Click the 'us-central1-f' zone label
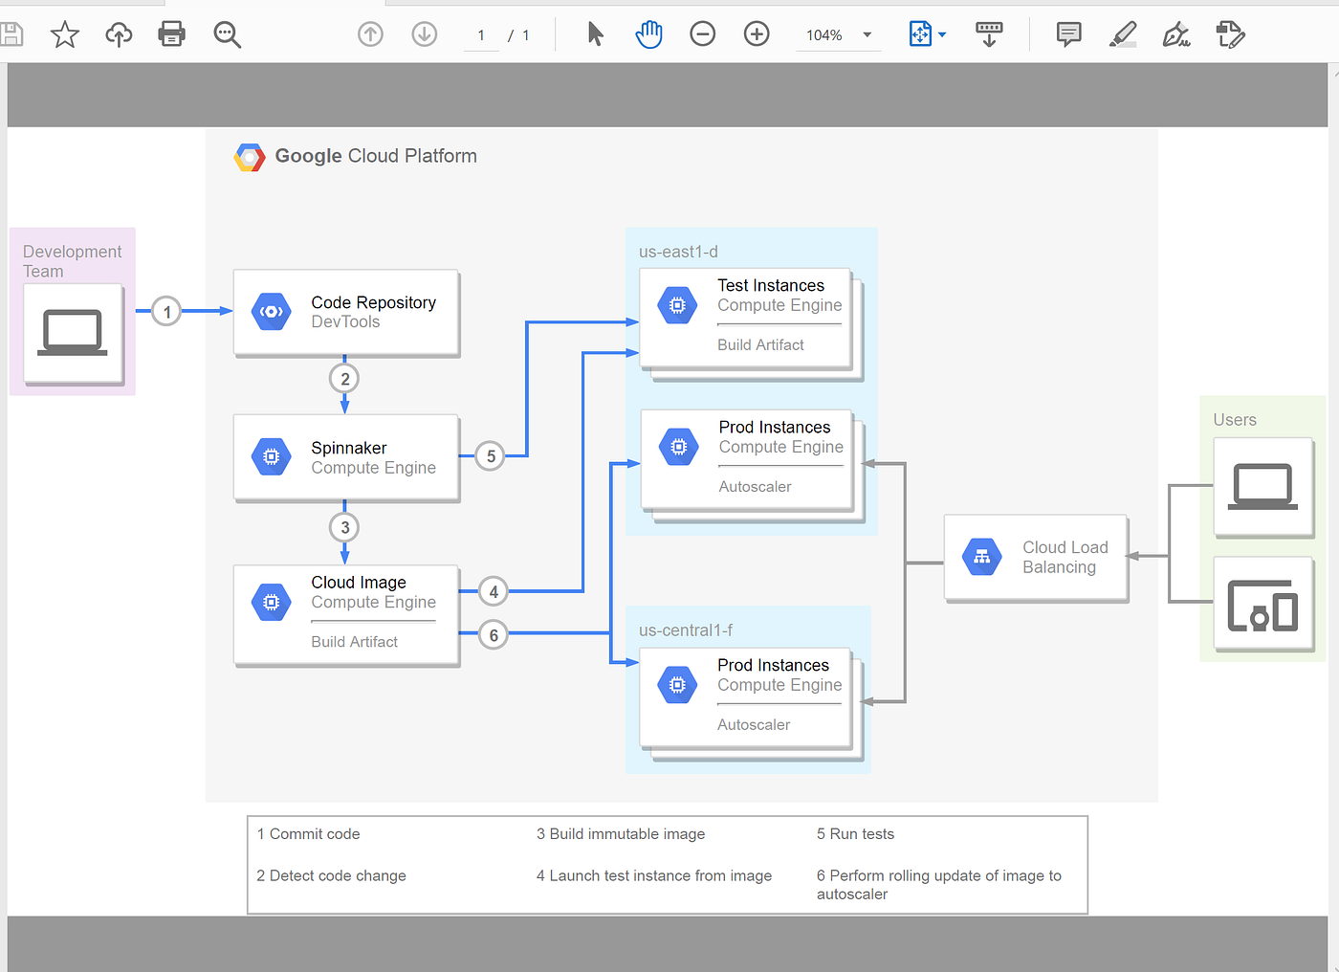The width and height of the screenshot is (1339, 972). click(686, 630)
